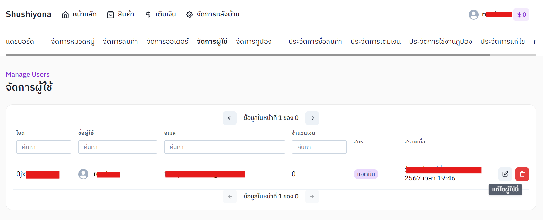This screenshot has width=543, height=220.
Task: Click the bottom pagination previous arrow
Action: click(x=230, y=197)
